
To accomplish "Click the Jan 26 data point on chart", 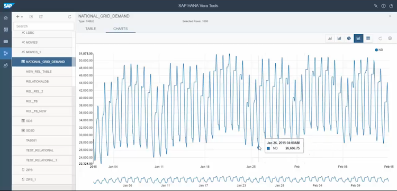I will click(258, 147).
